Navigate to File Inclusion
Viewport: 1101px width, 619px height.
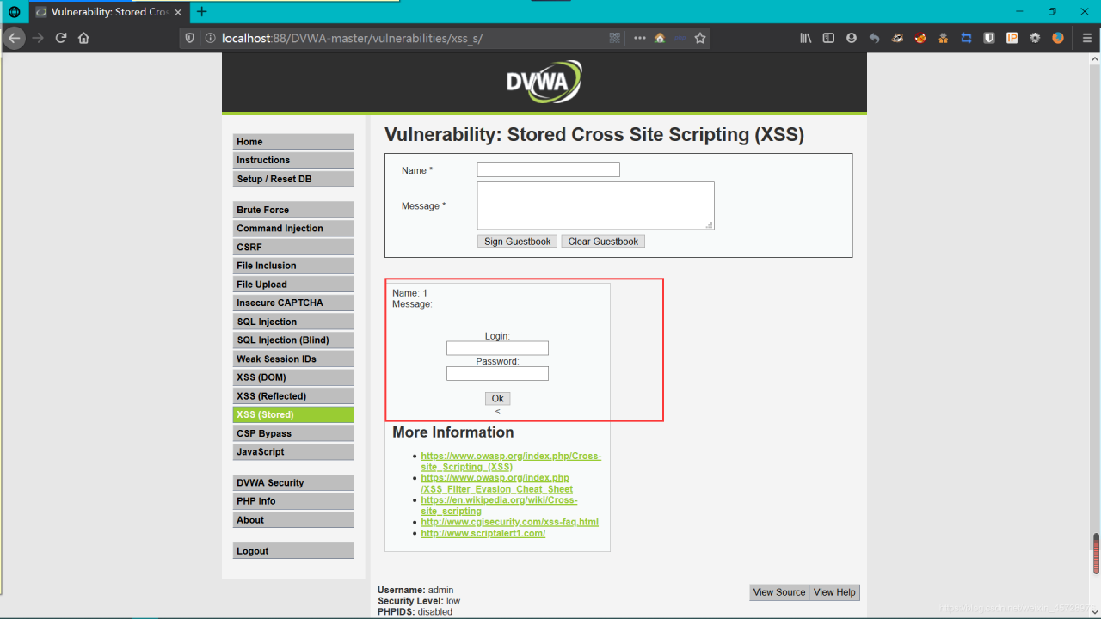293,266
